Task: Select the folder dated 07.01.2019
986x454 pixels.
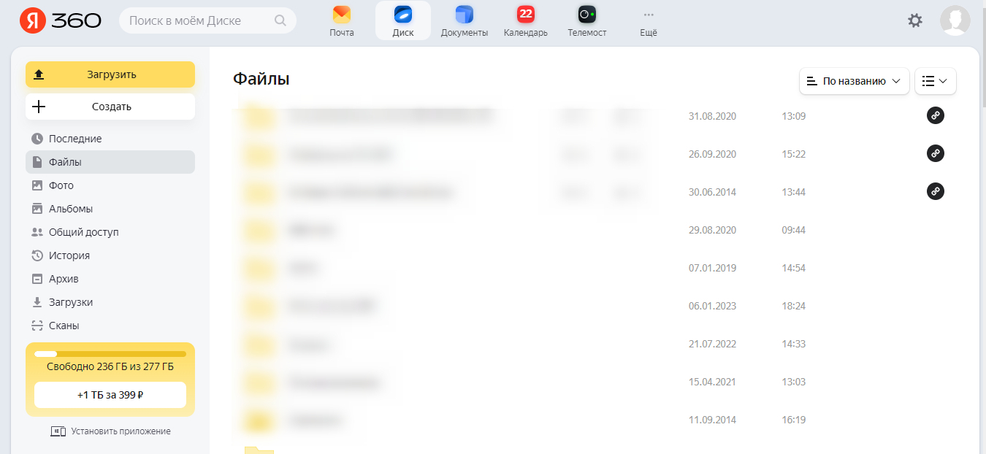Action: pos(595,268)
